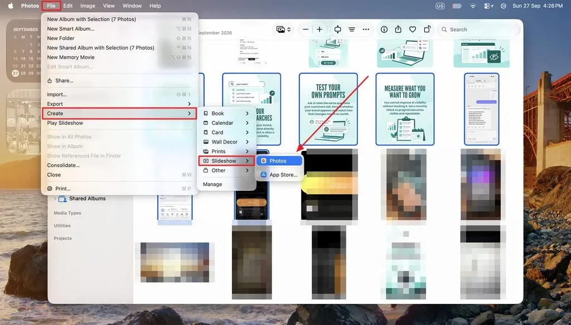The height and width of the screenshot is (325, 571).
Task: Open the filter lines toolbar icon
Action: click(x=352, y=29)
